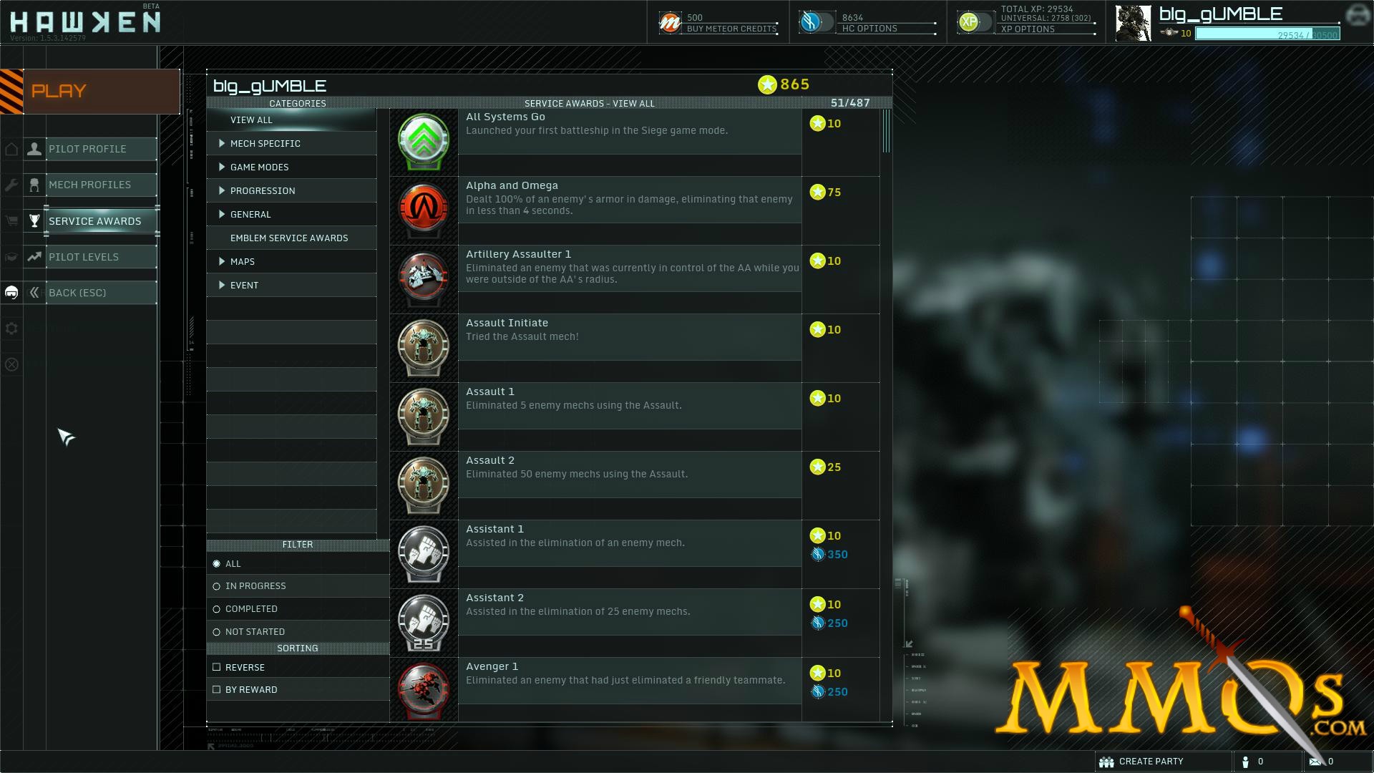Image resolution: width=1374 pixels, height=773 pixels.
Task: Click the Artillery Assaulter 1 title
Action: 518,254
